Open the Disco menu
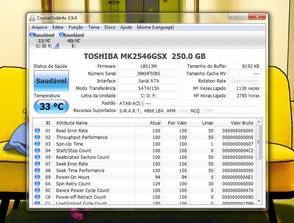The height and width of the screenshot is (223, 294). pos(110,27)
